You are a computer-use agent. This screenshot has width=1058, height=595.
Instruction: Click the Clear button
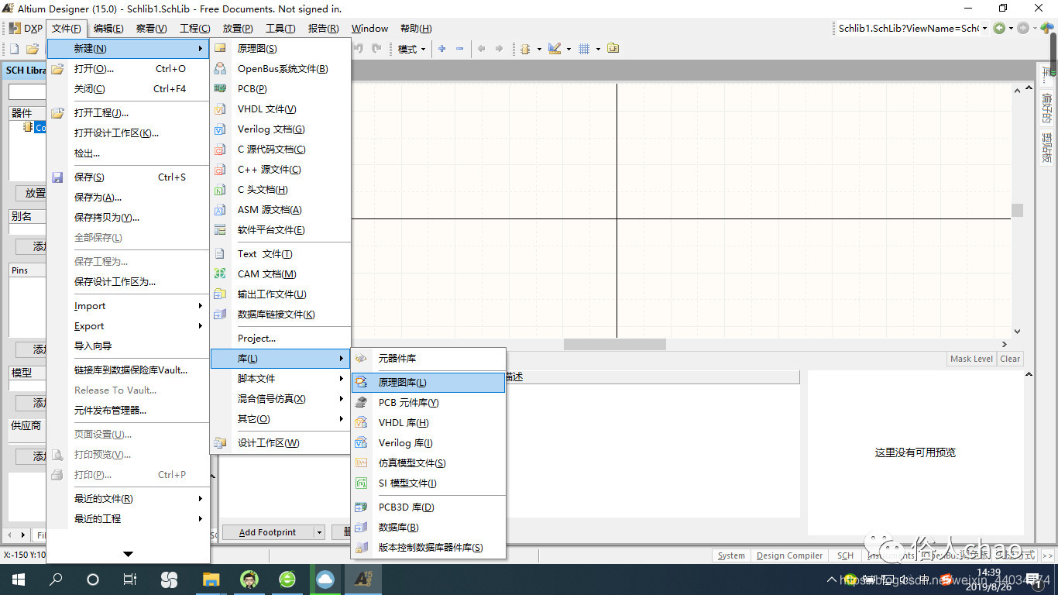(1010, 359)
